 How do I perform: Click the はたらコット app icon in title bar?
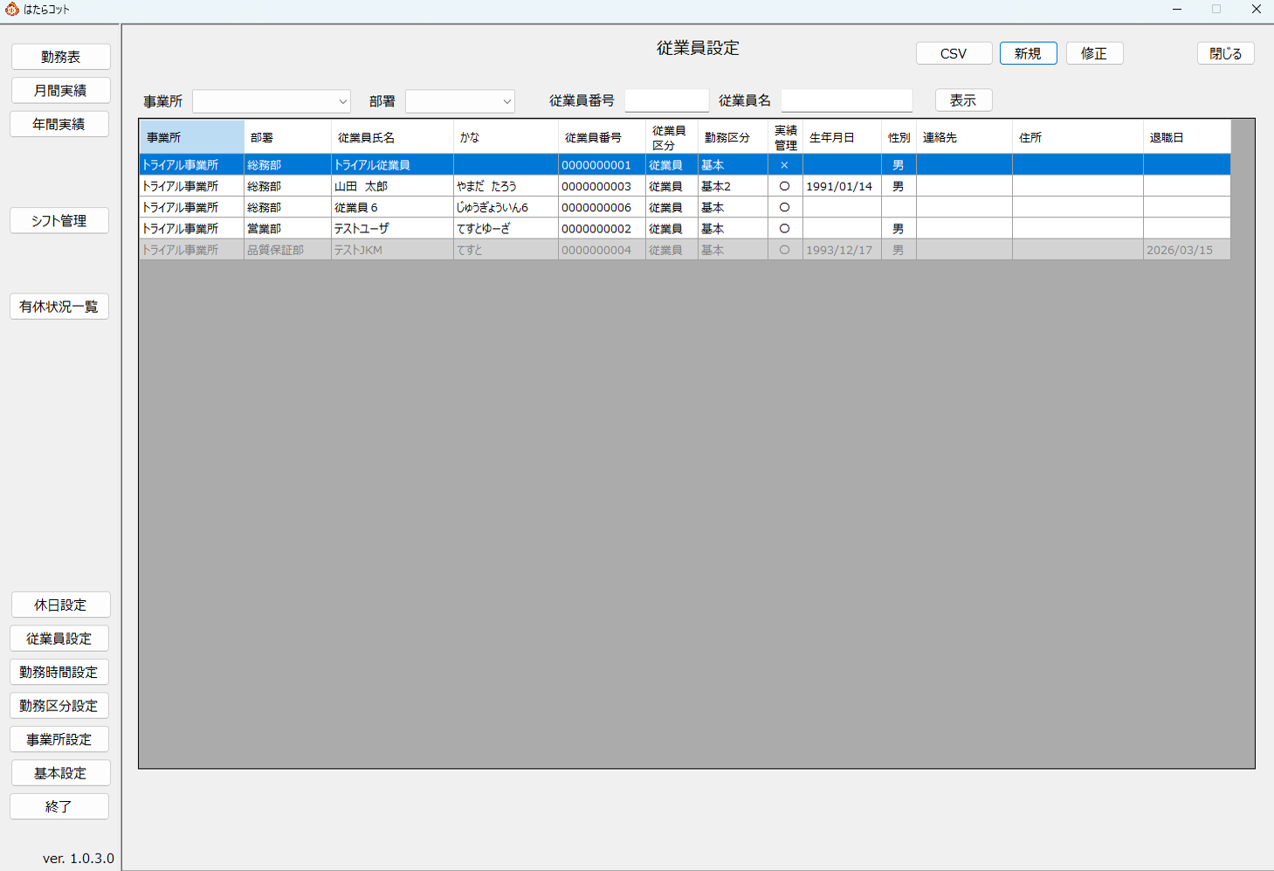12,10
